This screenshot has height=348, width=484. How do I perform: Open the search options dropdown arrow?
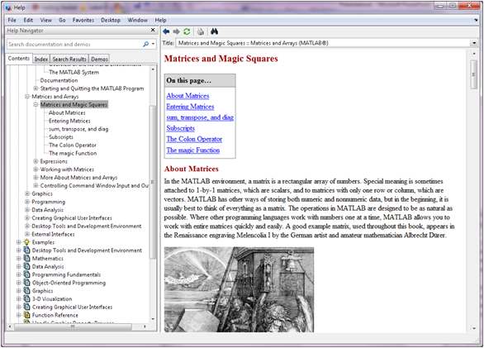pos(153,44)
